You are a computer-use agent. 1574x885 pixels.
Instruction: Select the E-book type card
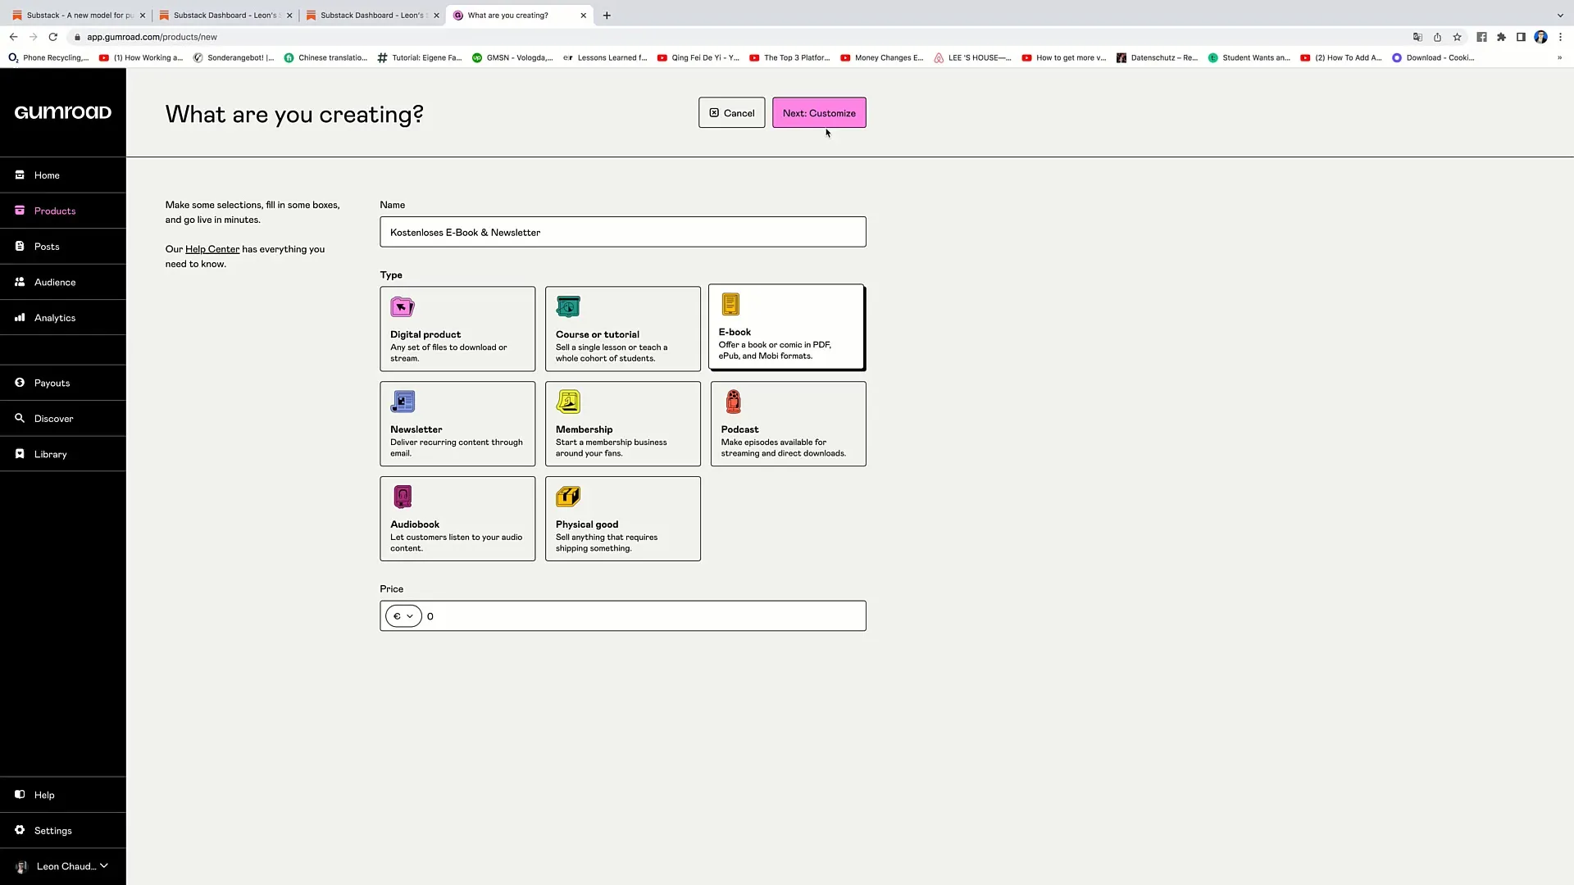coord(786,327)
